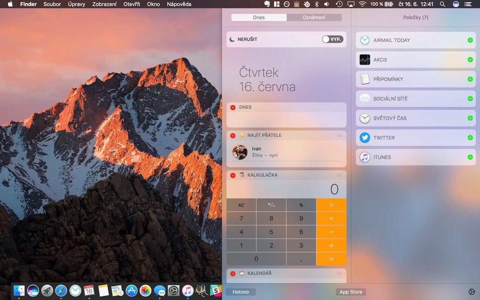The height and width of the screenshot is (300, 480).
Task: Click the Kalkulačka widget reorder handle
Action: 339,175
